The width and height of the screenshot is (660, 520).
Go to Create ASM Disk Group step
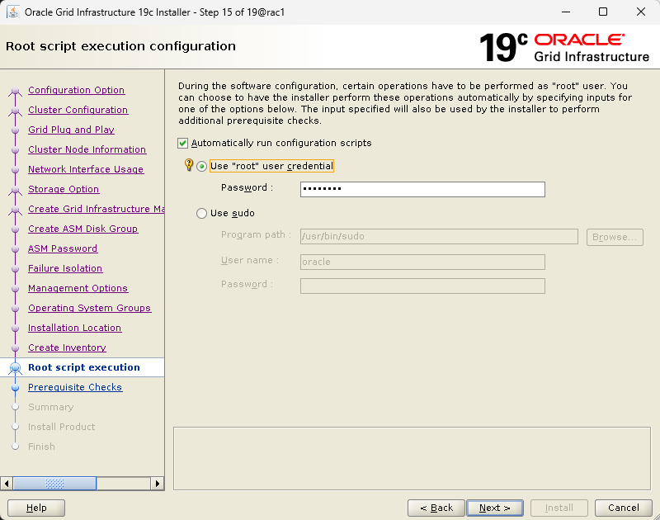point(83,229)
